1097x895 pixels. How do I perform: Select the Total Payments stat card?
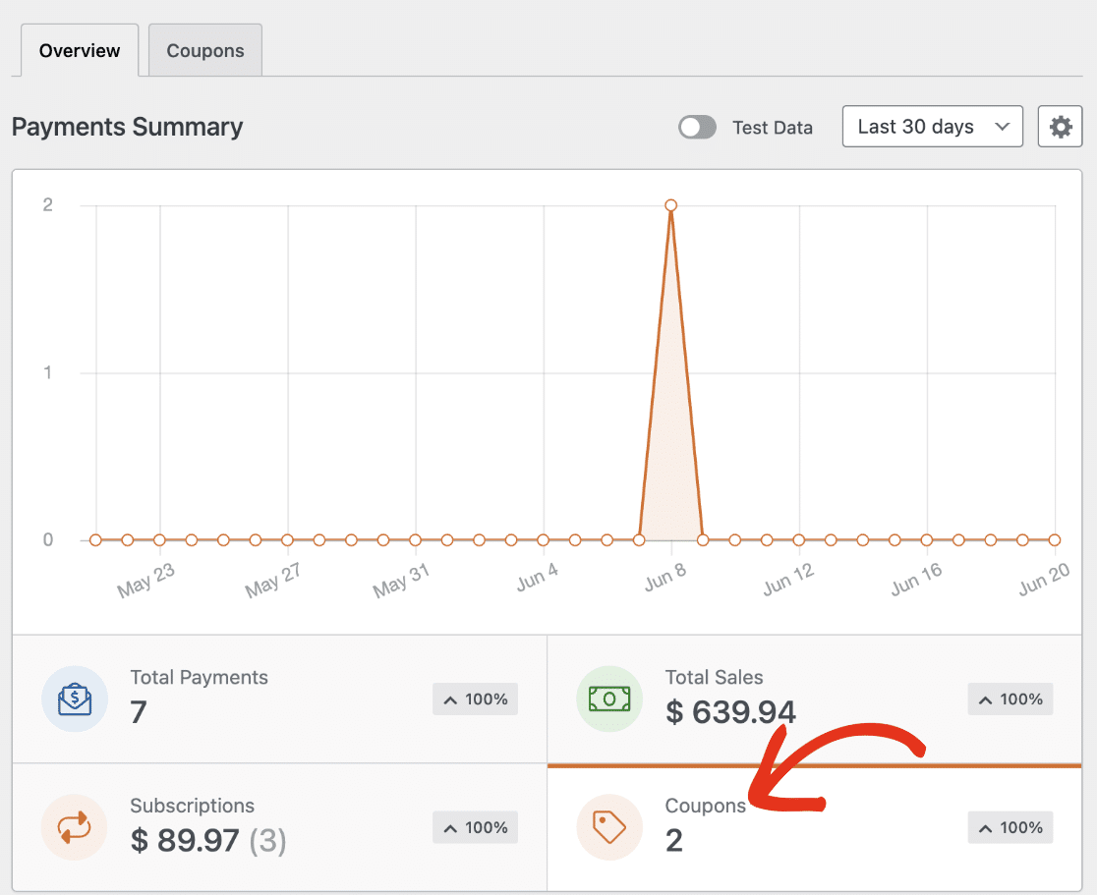pyautogui.click(x=280, y=699)
